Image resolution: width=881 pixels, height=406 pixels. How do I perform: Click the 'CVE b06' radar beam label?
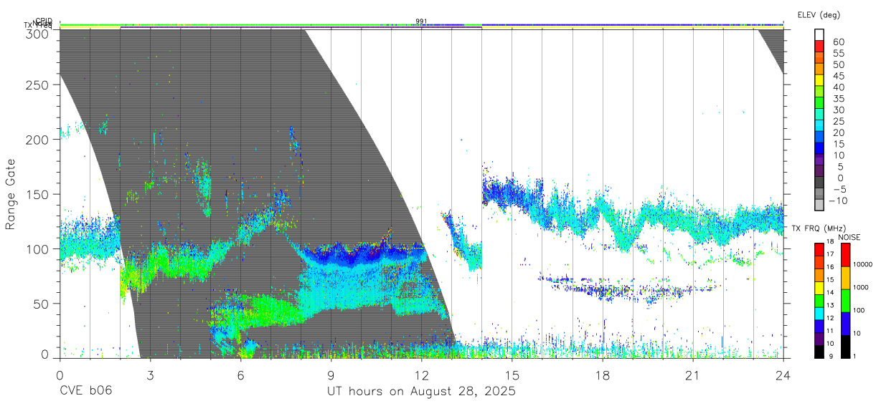pos(85,392)
